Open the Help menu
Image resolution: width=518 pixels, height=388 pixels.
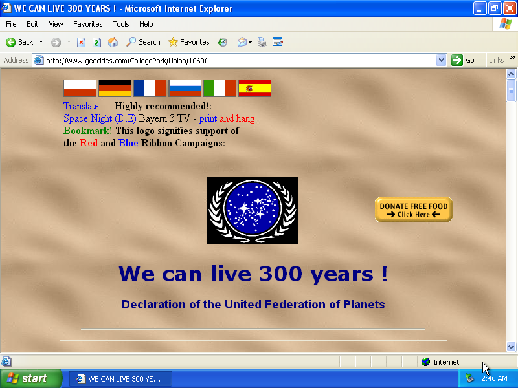click(x=146, y=24)
